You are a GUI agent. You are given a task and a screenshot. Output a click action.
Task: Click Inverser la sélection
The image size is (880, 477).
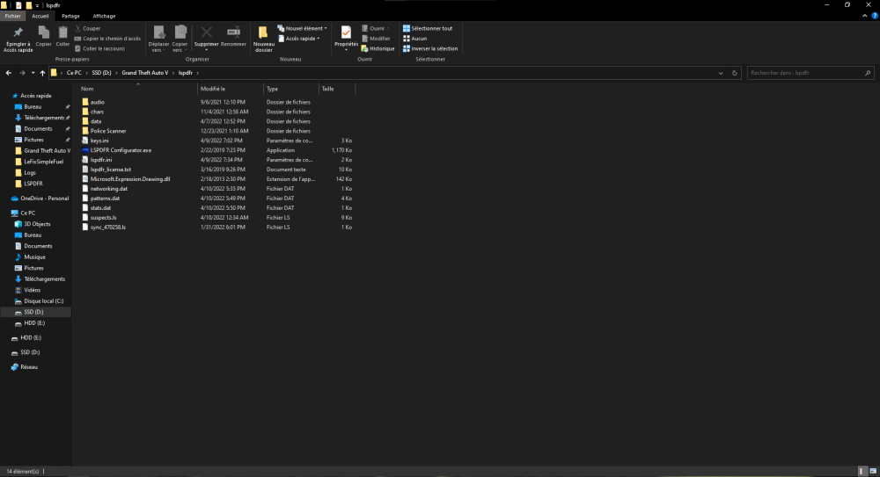430,49
